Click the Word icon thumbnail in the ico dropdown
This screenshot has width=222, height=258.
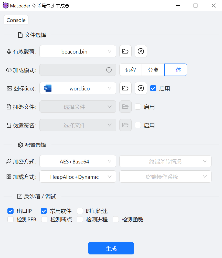point(48,88)
